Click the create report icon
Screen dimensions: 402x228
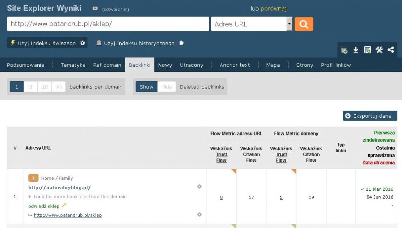point(367,50)
